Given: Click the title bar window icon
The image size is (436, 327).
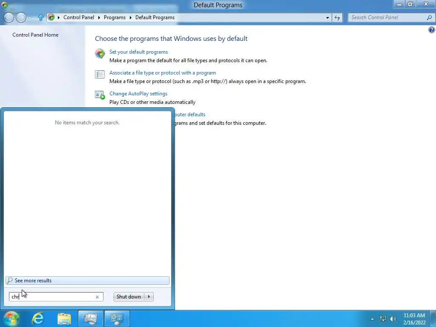Looking at the screenshot, I should pos(4,5).
